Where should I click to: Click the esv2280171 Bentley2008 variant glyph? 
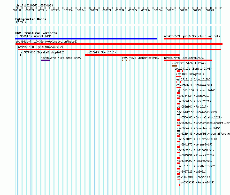point(179,71)
